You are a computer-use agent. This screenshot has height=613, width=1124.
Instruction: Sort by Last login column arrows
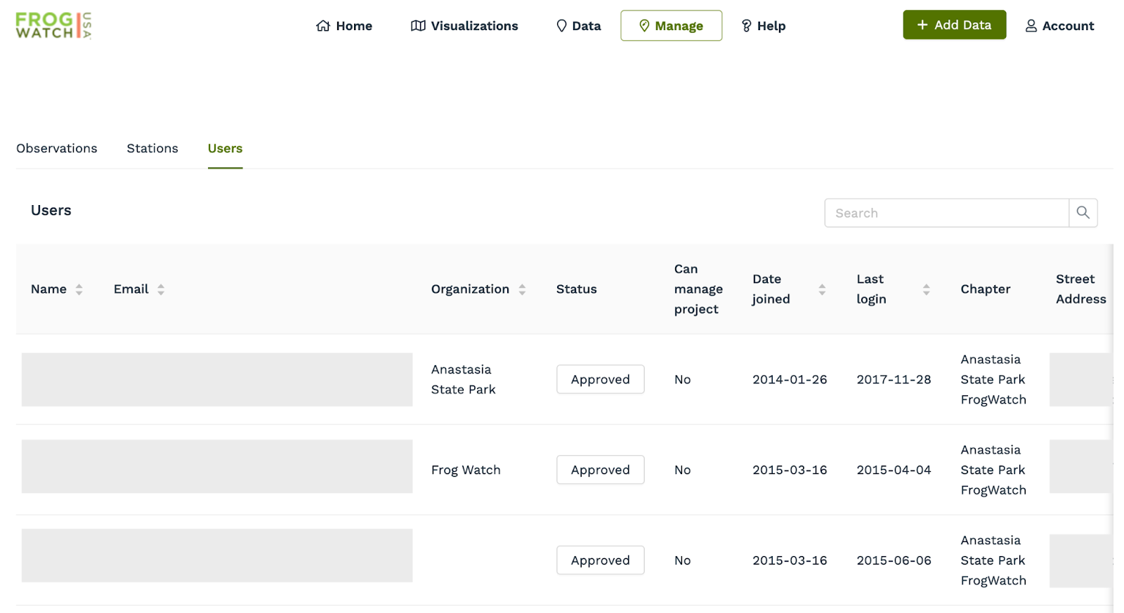tap(926, 289)
